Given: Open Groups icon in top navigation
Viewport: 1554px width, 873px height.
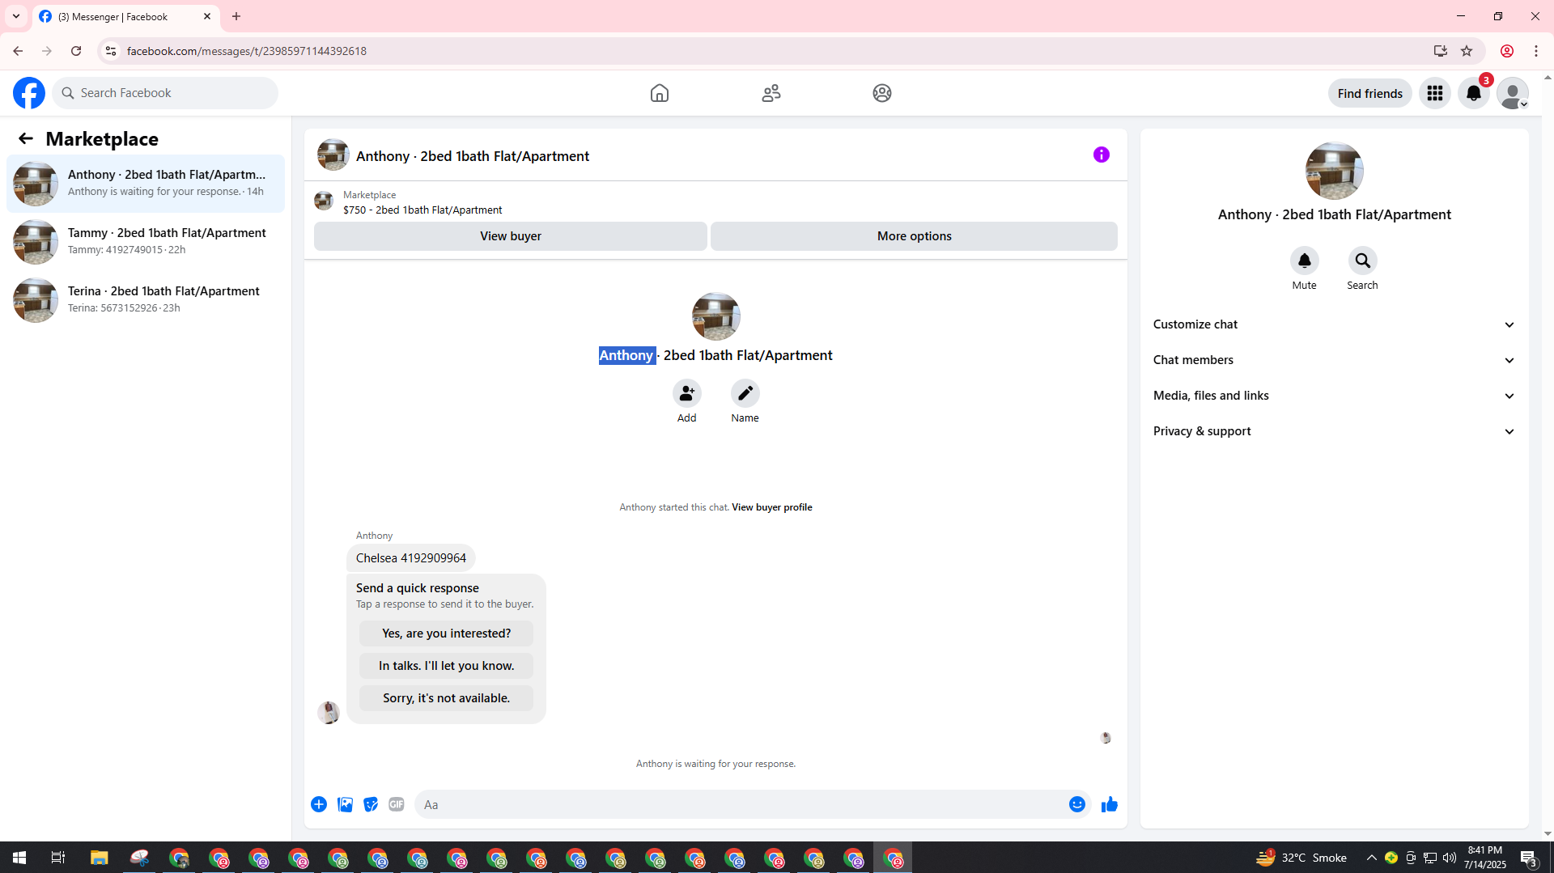Looking at the screenshot, I should point(882,93).
